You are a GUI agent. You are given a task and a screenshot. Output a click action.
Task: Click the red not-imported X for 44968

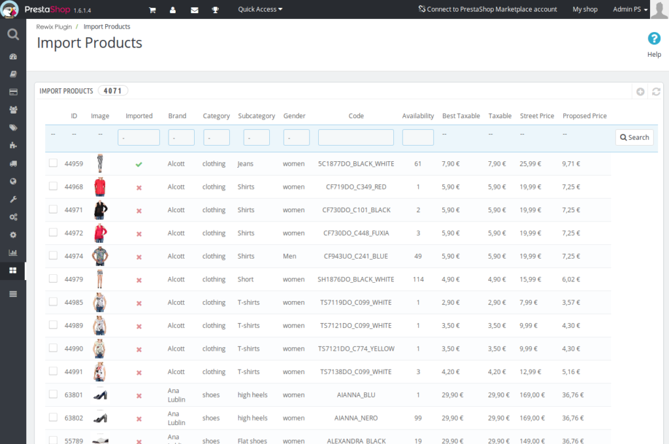tap(139, 187)
